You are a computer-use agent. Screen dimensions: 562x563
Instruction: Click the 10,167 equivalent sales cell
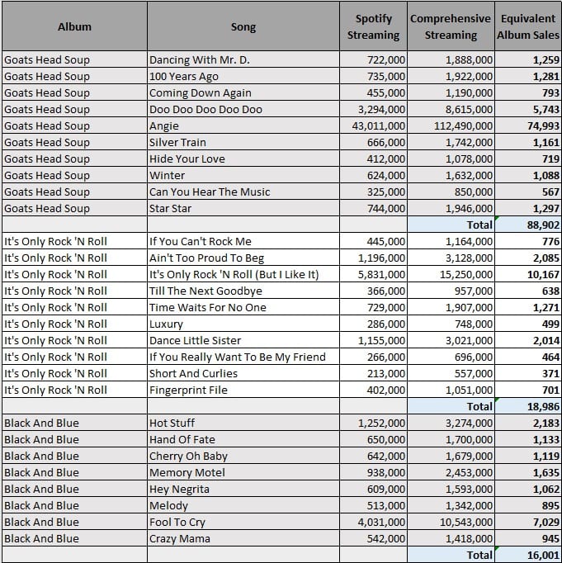528,274
